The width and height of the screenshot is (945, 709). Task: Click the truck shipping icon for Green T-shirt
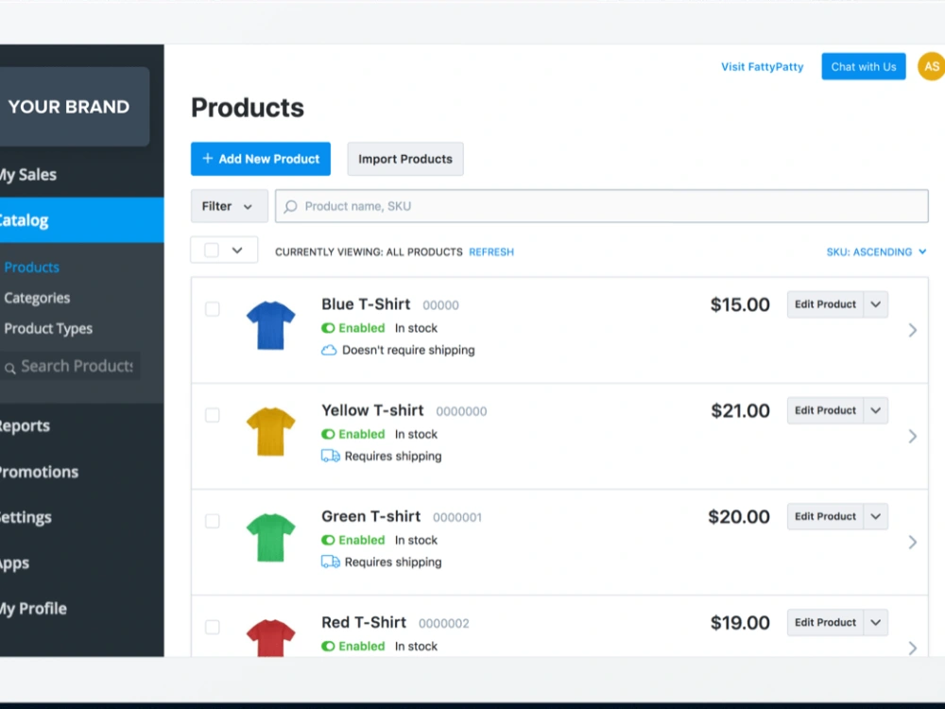coord(330,562)
